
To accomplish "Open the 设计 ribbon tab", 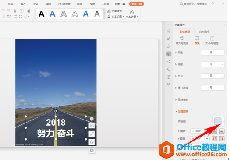I will click(36, 4).
